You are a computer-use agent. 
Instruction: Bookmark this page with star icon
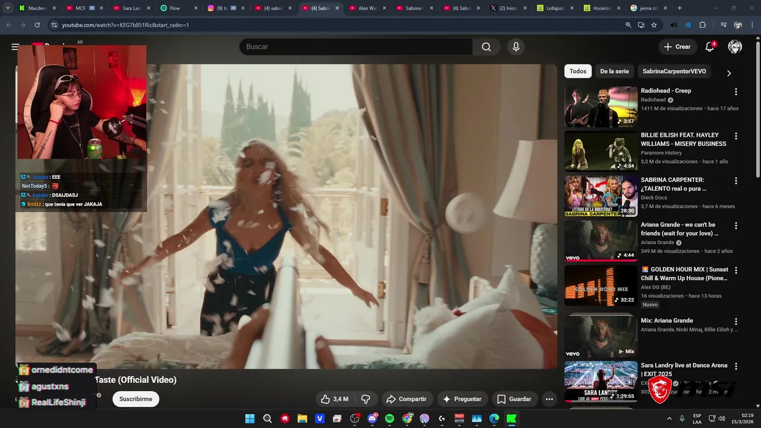coord(654,25)
